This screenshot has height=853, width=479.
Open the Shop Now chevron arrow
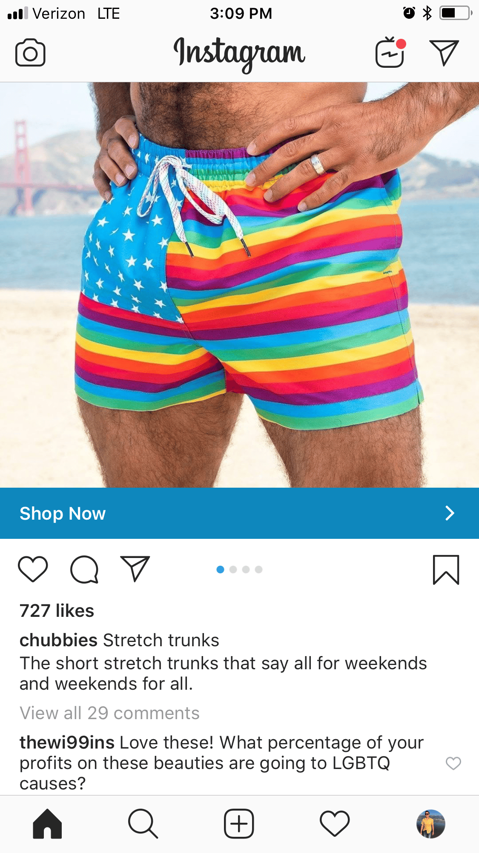[x=450, y=513]
